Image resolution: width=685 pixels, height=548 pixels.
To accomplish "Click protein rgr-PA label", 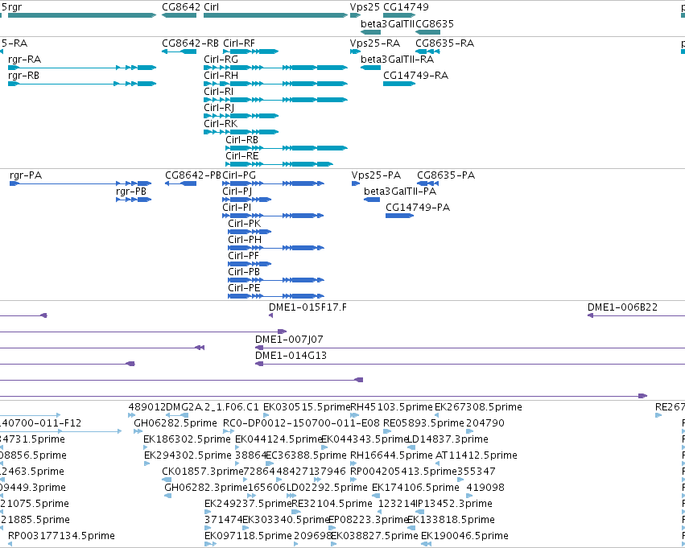I will point(26,175).
